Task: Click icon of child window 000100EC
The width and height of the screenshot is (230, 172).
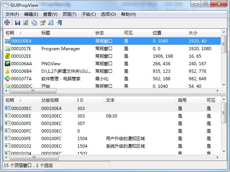Action: pyautogui.click(x=7, y=108)
